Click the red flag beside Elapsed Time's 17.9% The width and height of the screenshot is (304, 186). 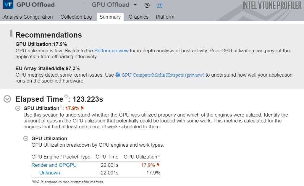coord(83,108)
